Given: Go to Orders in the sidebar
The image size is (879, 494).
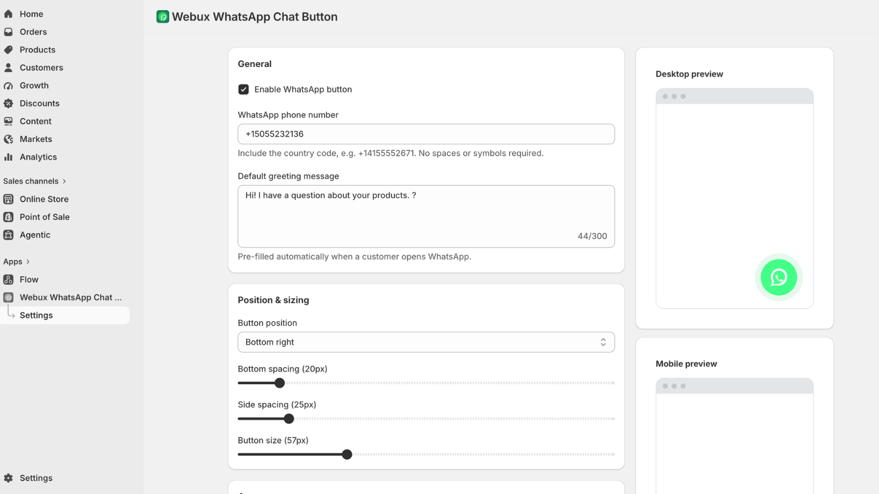Looking at the screenshot, I should point(33,32).
